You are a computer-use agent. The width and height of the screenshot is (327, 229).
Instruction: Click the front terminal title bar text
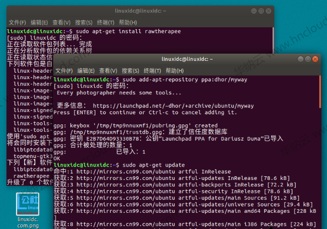187,59
